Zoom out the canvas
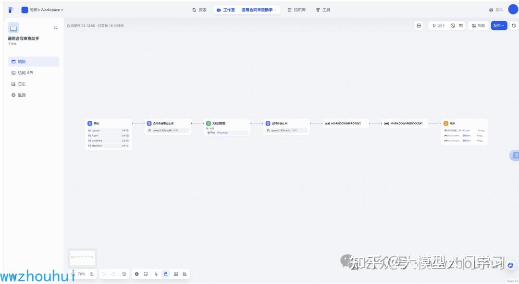 [x=74, y=274]
